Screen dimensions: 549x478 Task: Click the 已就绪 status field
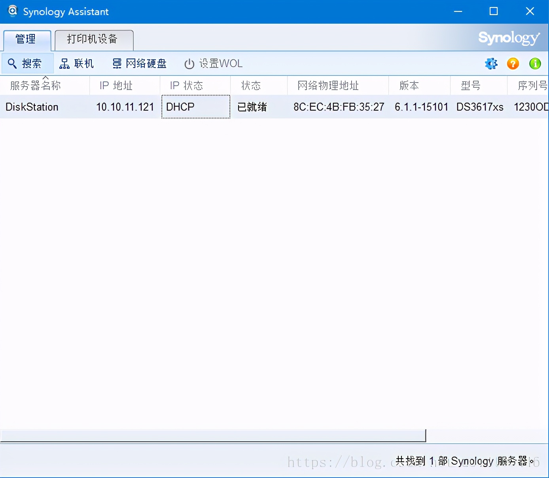[252, 107]
